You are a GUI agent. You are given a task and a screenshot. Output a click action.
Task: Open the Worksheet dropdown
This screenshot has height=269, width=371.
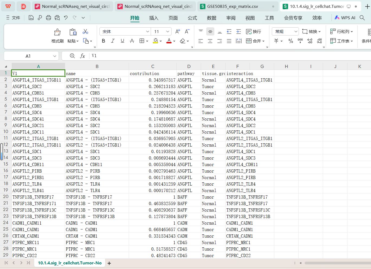point(341,41)
